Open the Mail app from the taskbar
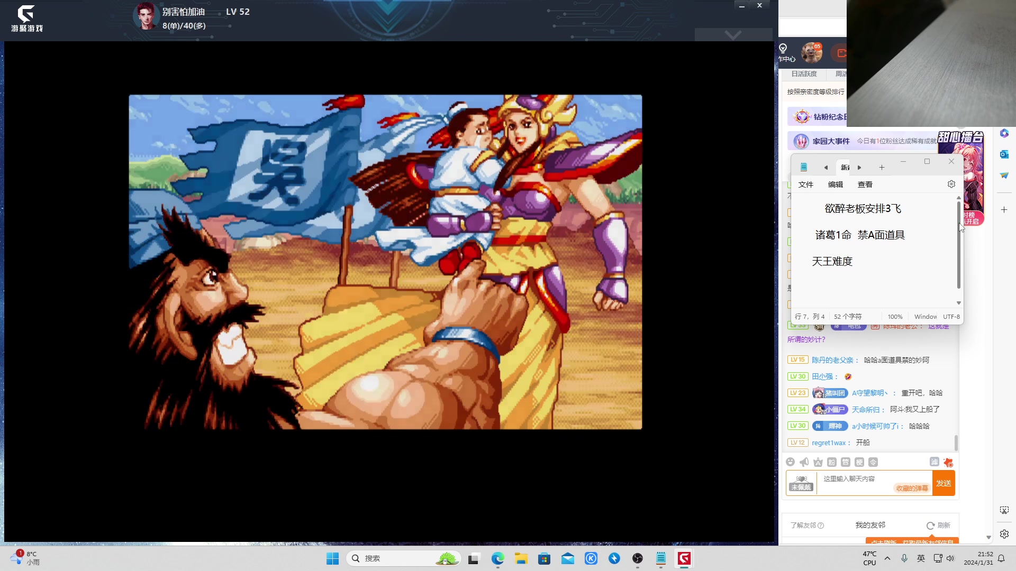 [x=568, y=558]
